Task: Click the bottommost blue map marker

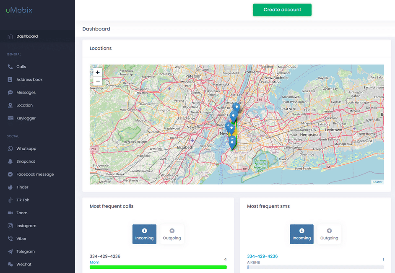Action: point(232,145)
